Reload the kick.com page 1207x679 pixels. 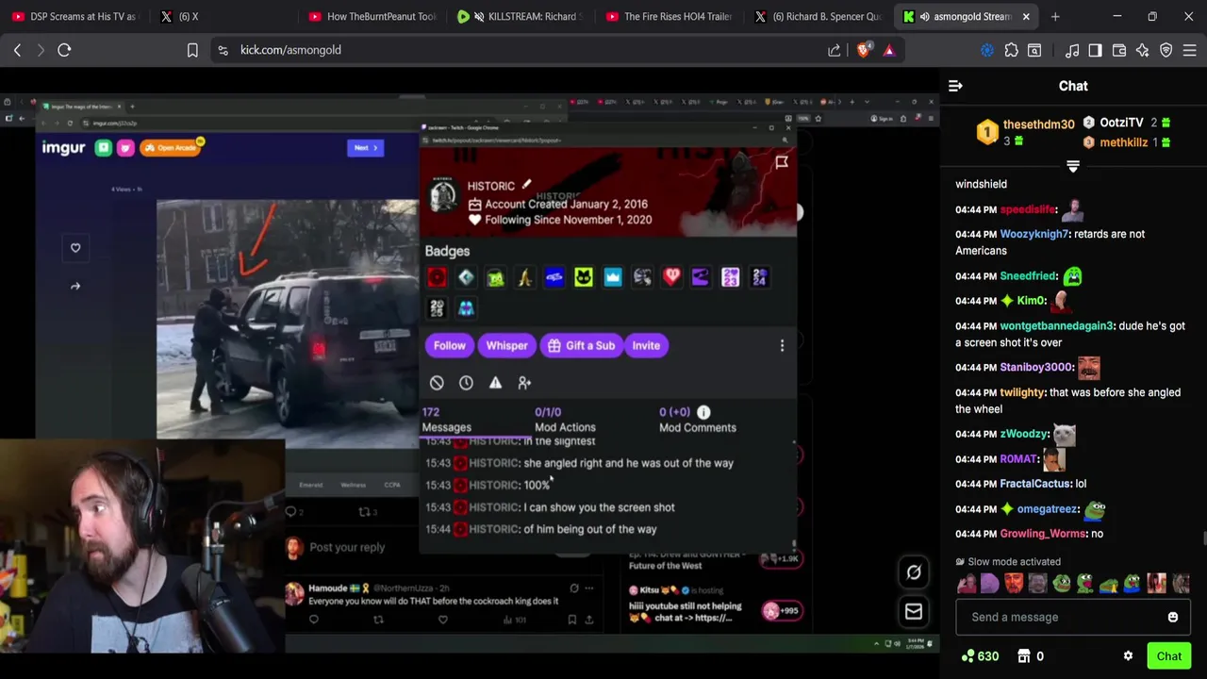[64, 50]
